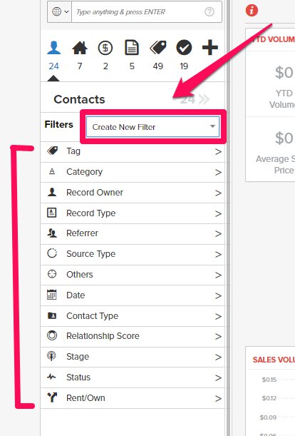The height and width of the screenshot is (436, 295).
Task: Open the Create New Filter dropdown
Action: click(x=152, y=127)
